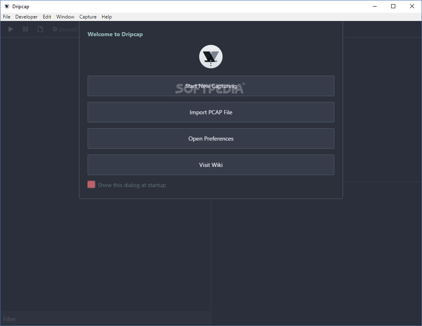The width and height of the screenshot is (422, 326).
Task: Open the Capture menu
Action: [88, 17]
